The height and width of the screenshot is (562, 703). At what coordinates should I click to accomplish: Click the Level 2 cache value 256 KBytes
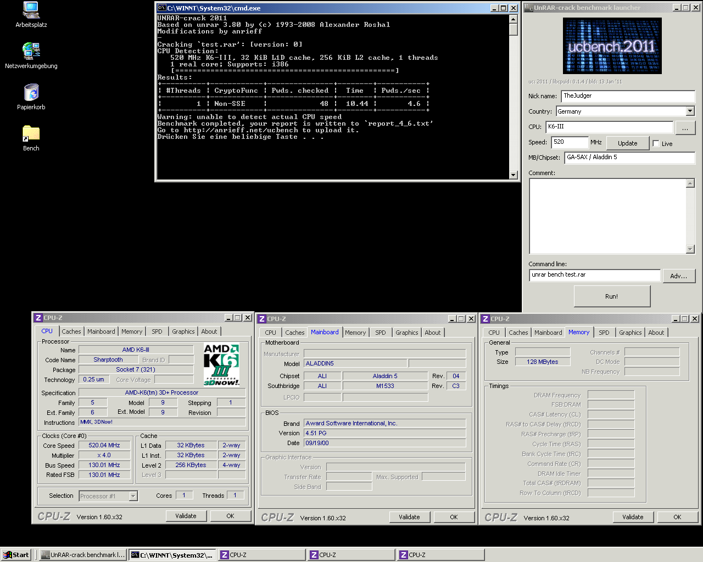(191, 465)
